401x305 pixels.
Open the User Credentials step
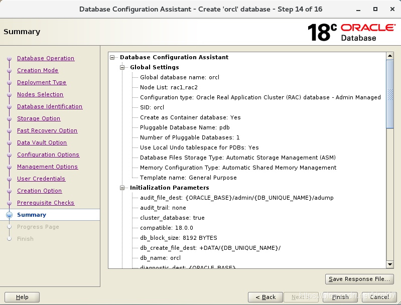point(41,179)
